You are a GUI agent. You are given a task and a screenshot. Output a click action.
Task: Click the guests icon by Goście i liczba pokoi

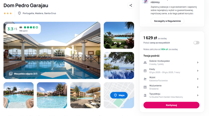(x=145, y=63)
